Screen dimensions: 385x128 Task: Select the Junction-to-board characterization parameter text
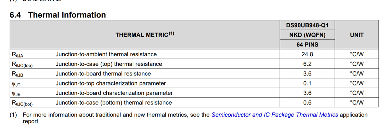pyautogui.click(x=114, y=93)
